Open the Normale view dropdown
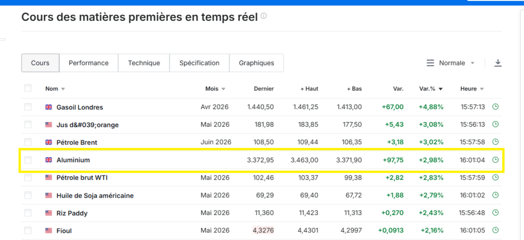This screenshot has width=524, height=240. (451, 63)
